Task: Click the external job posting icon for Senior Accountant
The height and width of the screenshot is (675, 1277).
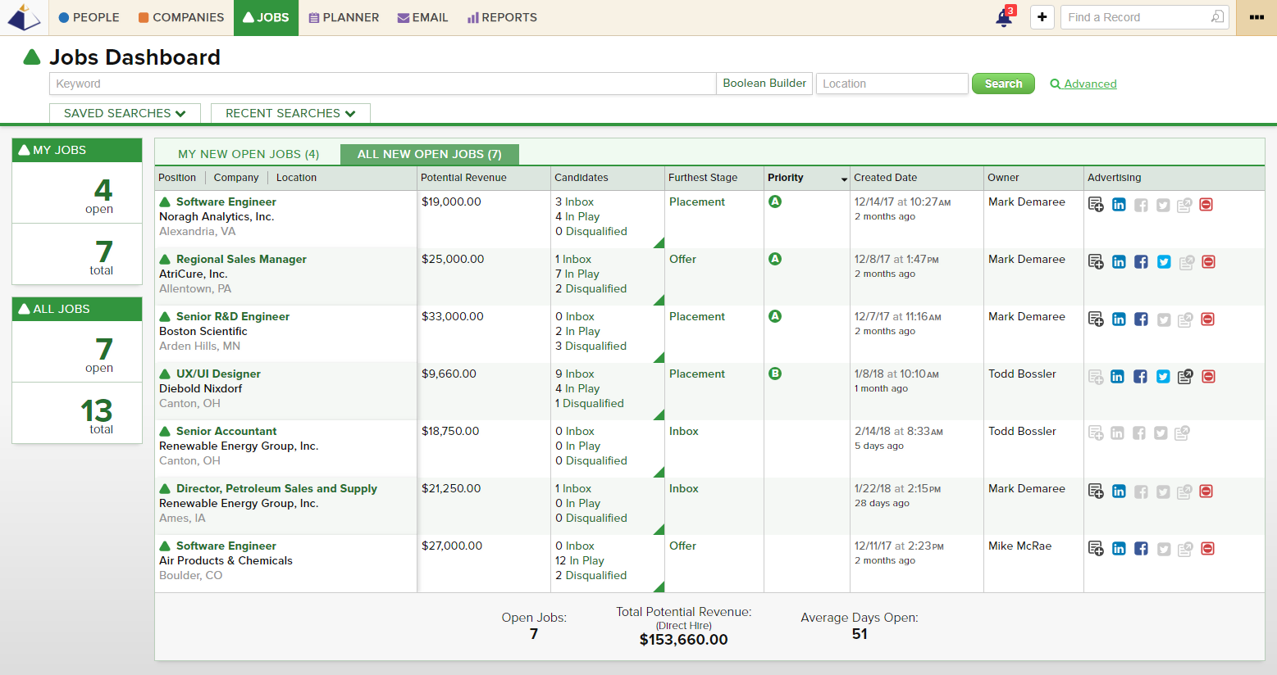Action: (1182, 433)
